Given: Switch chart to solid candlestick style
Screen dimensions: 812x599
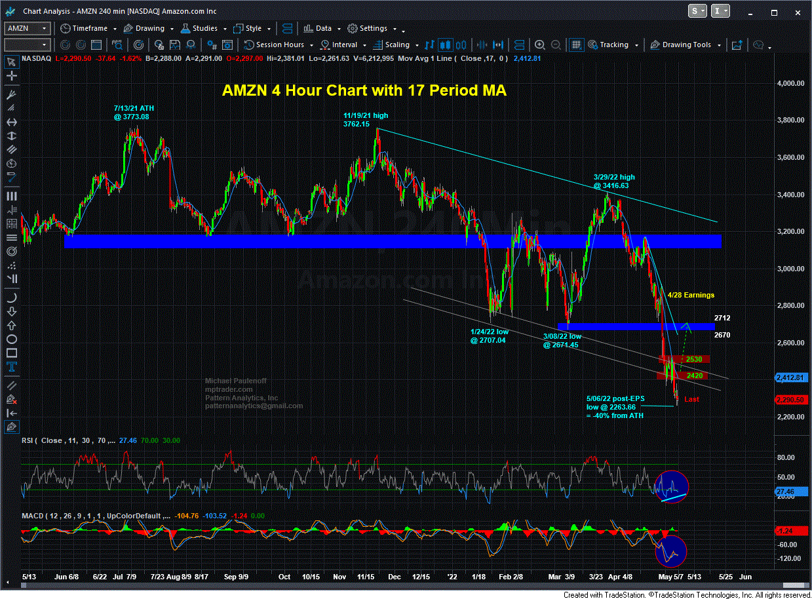Looking at the screenshot, I should tap(445, 45).
